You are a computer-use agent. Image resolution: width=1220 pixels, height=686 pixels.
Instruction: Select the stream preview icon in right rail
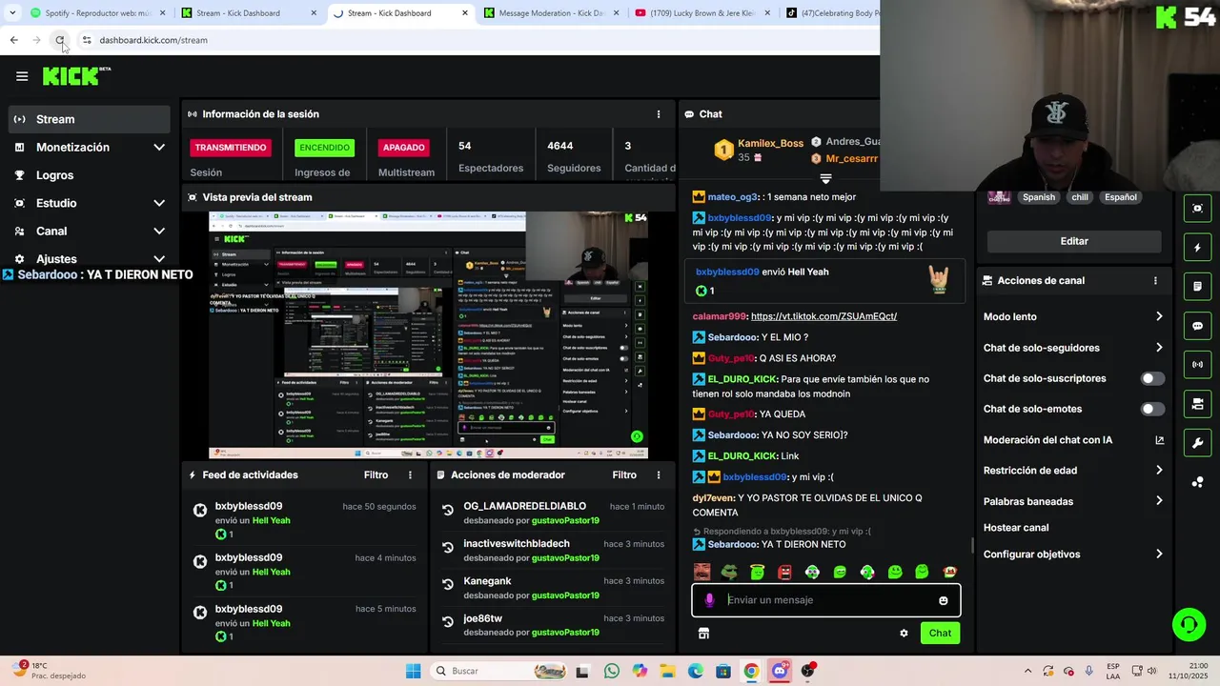[x=1197, y=208]
